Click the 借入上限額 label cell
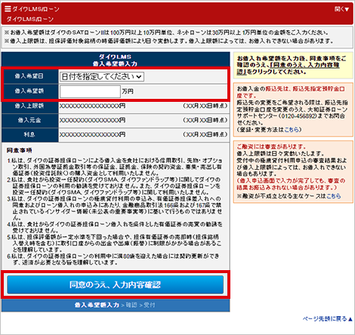 (x=29, y=106)
